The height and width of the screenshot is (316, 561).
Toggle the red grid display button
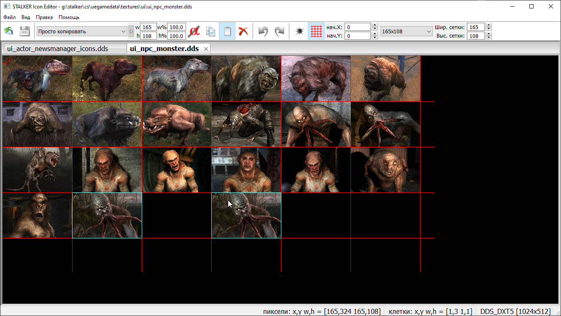point(316,31)
